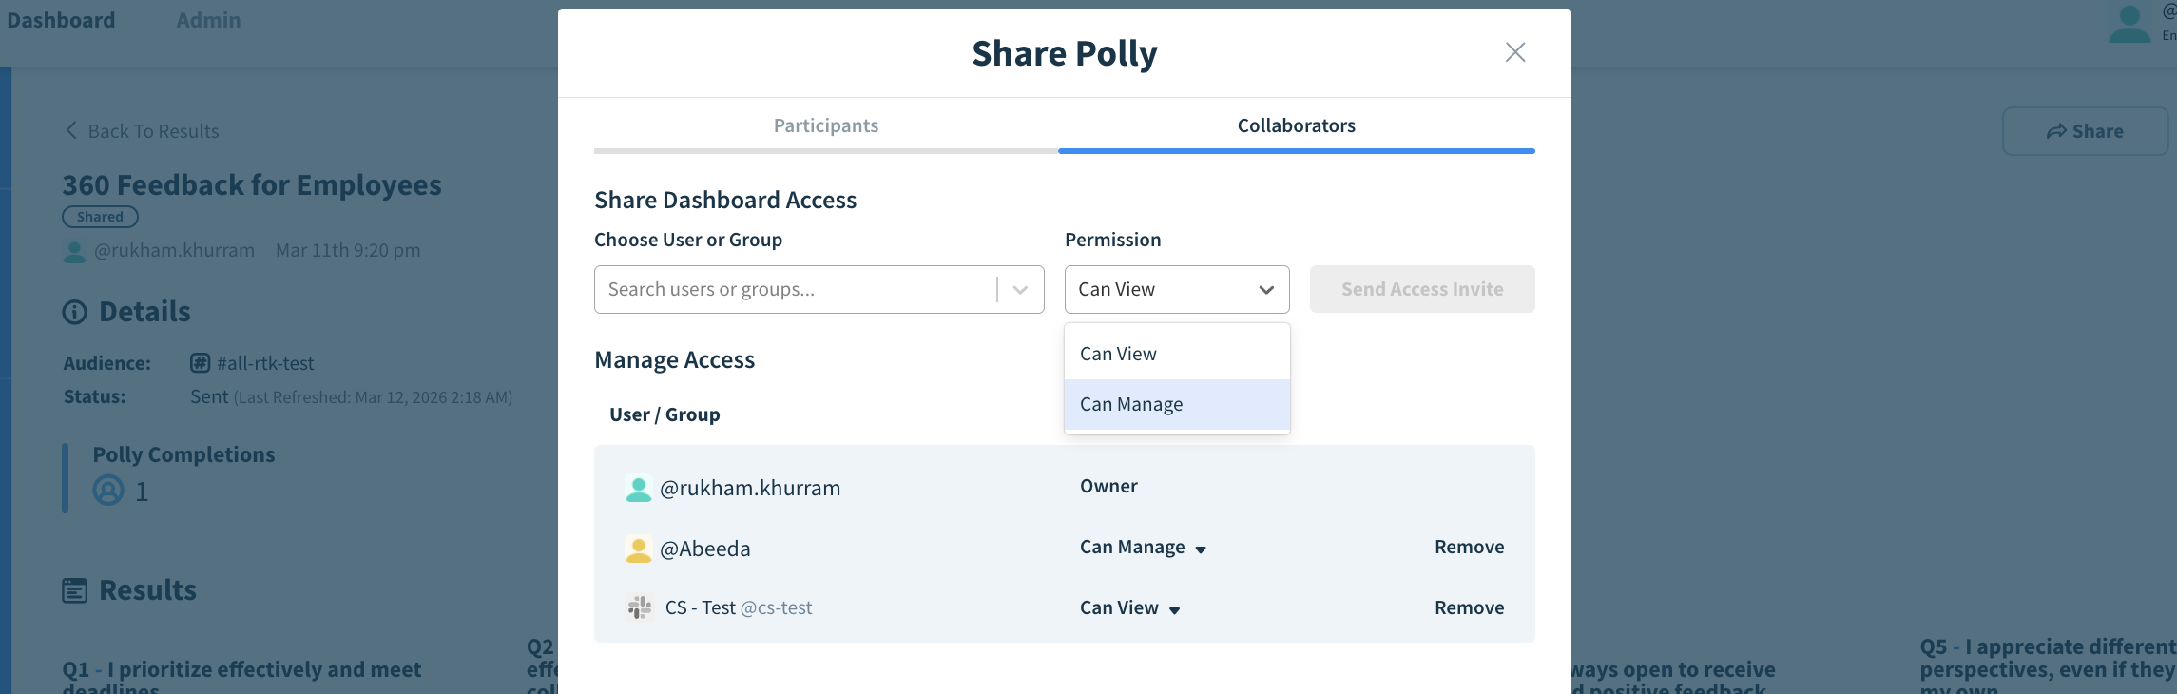Screen dimensions: 2177x694
Task: Click the Search users or groups field
Action: 794,289
